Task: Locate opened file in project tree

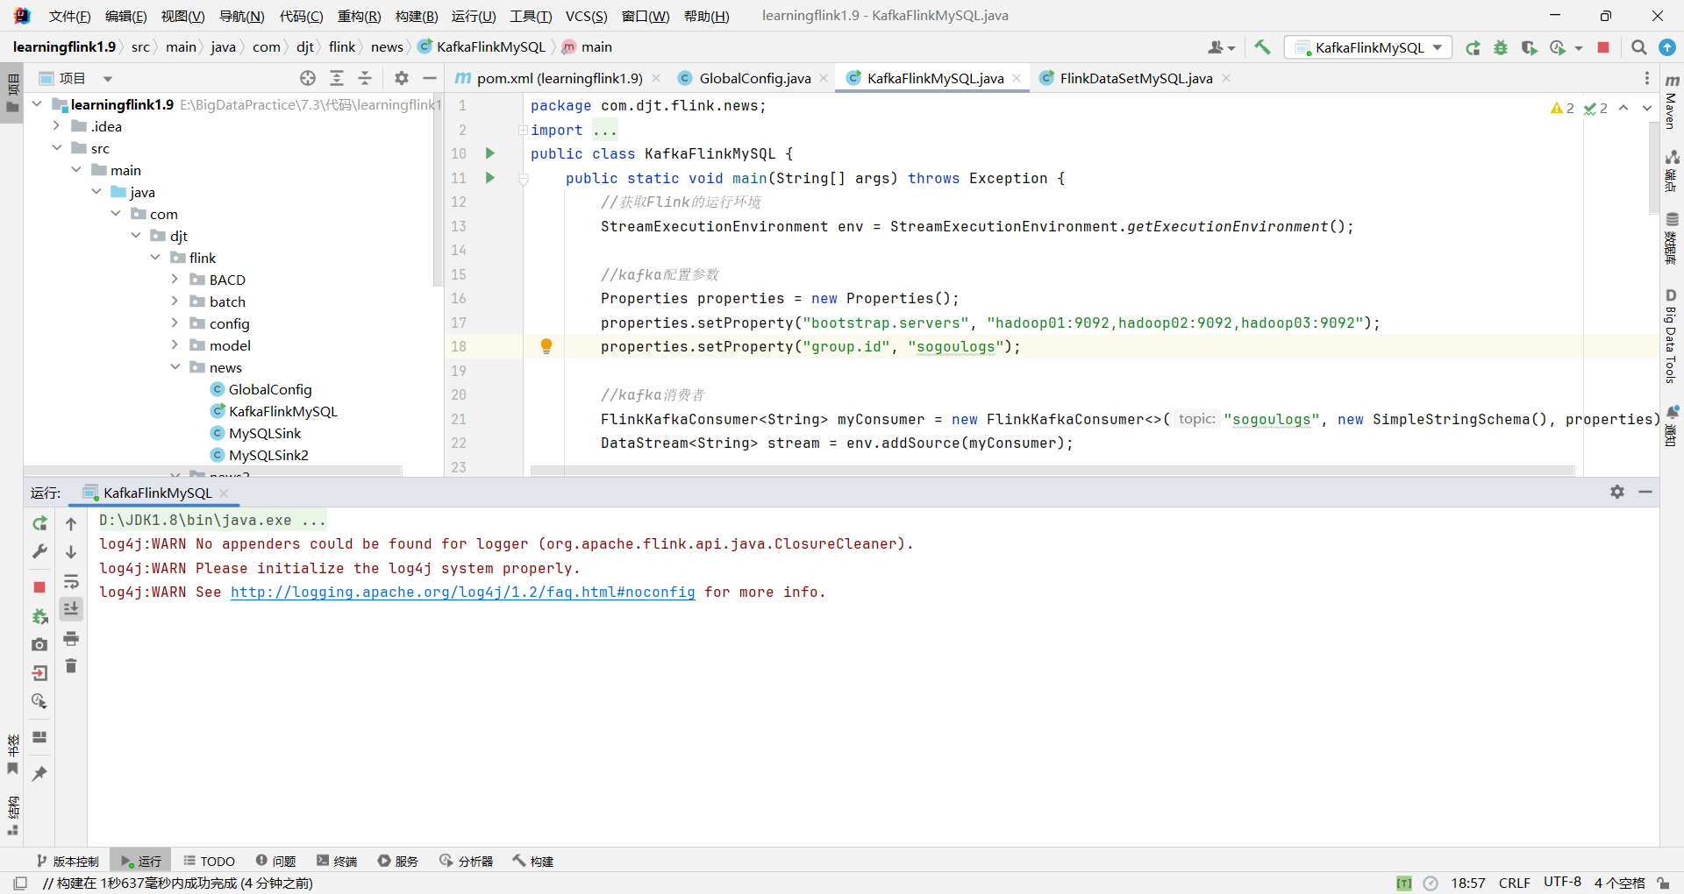Action: (x=308, y=78)
